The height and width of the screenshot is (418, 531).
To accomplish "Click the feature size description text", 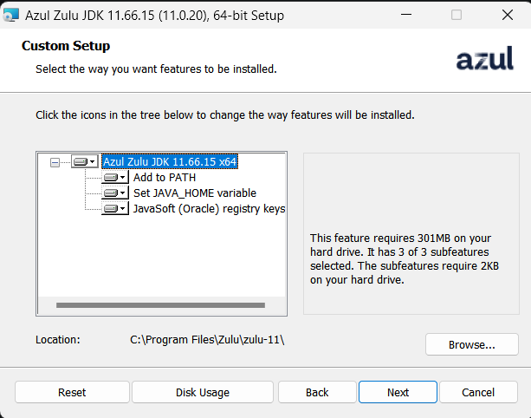I will click(405, 259).
